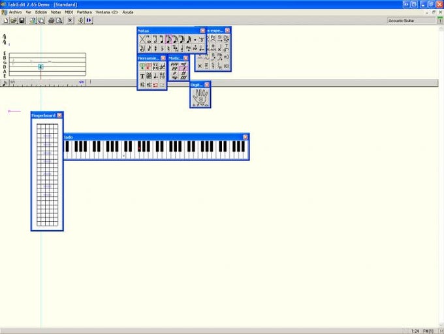Set dynamic to pp in Matices palette
The width and height of the screenshot is (444, 334).
pos(174,68)
